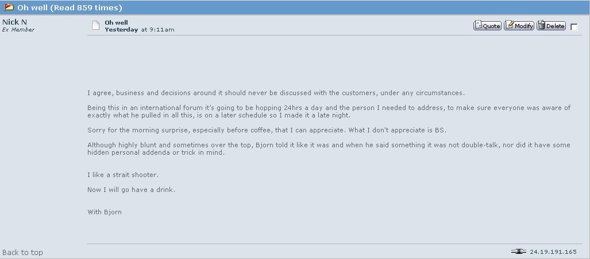Click the line "I like a strait shooter."
590x259 pixels.
pyautogui.click(x=123, y=175)
